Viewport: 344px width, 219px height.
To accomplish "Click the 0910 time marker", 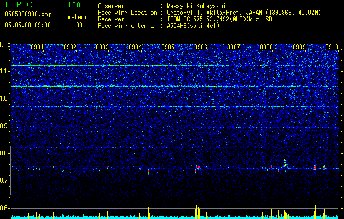I will (332, 47).
